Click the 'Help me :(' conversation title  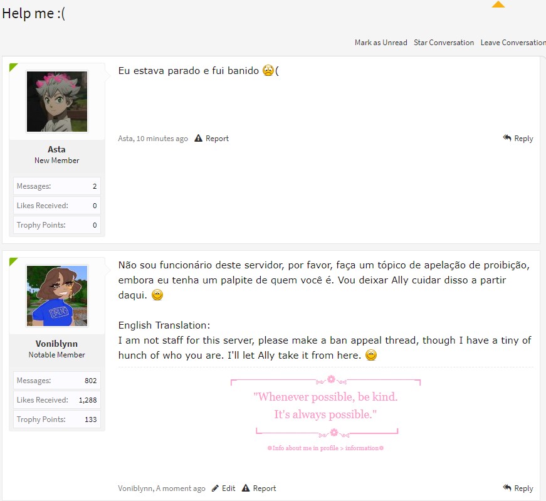pos(33,14)
